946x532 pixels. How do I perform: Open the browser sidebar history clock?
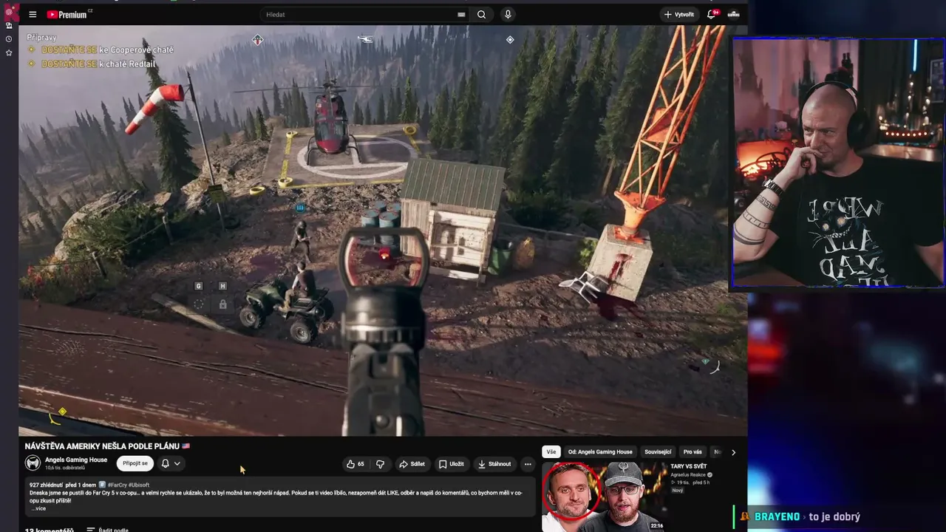pos(9,38)
